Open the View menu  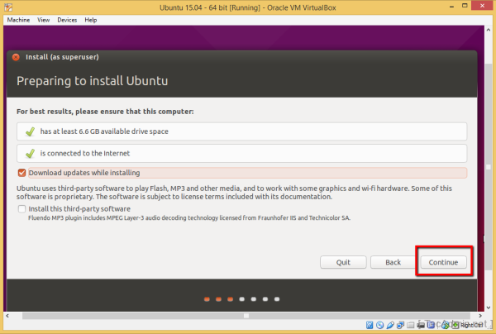(x=43, y=19)
